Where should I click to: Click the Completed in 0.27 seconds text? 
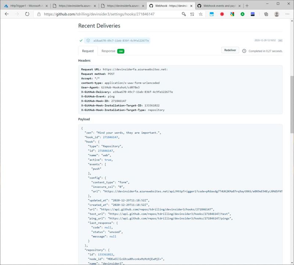(265, 51)
